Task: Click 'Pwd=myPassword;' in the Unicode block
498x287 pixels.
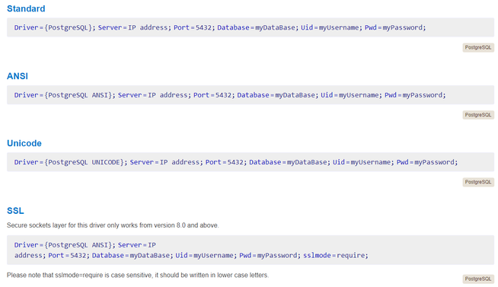Action: tap(427, 162)
